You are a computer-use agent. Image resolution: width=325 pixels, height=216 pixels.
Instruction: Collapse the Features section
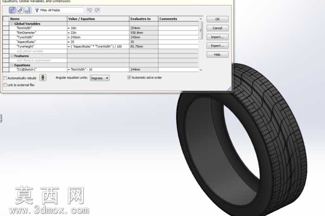tap(12, 56)
